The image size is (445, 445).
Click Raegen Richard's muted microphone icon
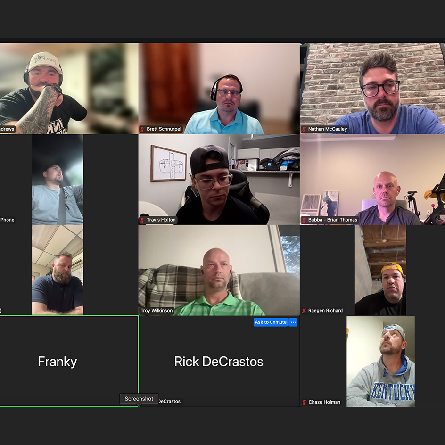pos(304,311)
